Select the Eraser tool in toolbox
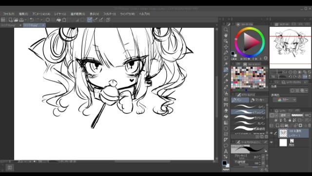Viewport: 312px width, 176px height. click(226, 110)
